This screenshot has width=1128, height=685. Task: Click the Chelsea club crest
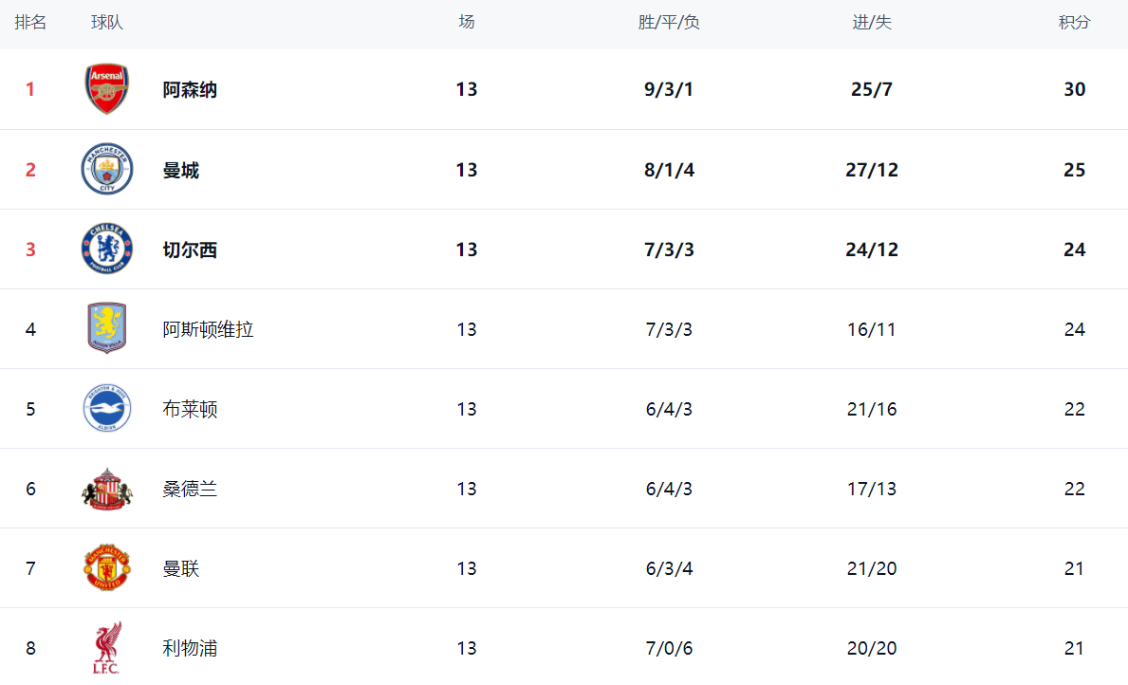(106, 250)
